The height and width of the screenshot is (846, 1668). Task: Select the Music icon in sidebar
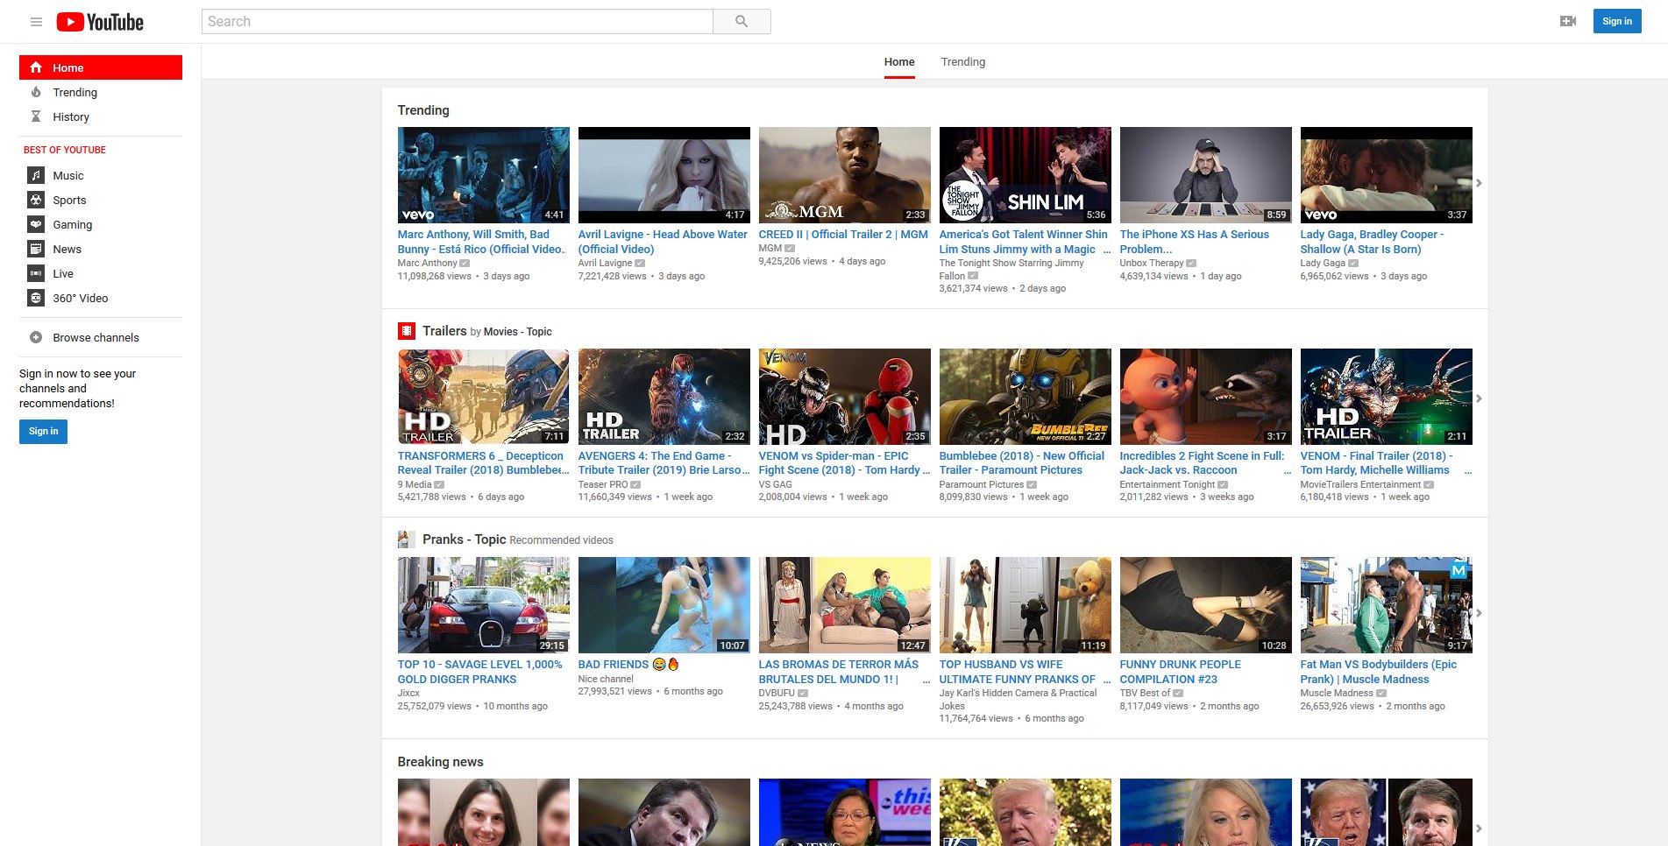coord(36,175)
